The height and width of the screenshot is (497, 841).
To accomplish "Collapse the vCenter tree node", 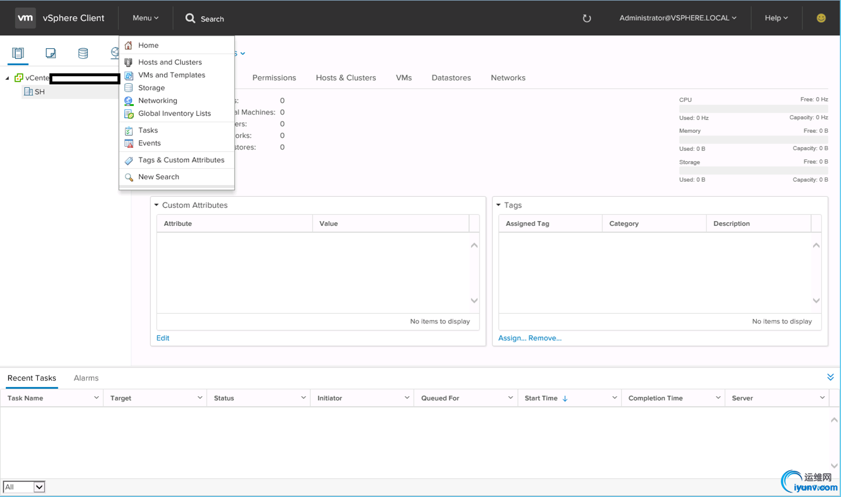I will (x=8, y=78).
